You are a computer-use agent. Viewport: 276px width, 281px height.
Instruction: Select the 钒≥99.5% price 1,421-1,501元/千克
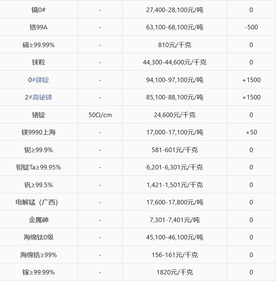click(175, 185)
